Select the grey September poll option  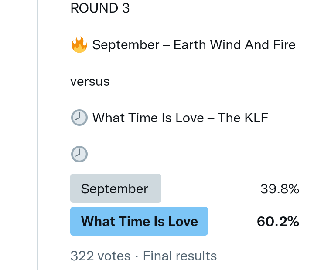point(116,189)
